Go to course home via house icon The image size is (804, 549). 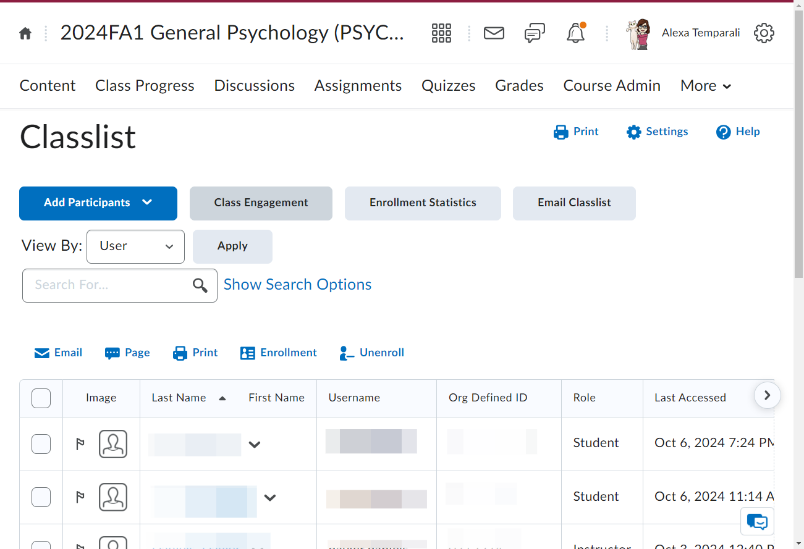(25, 33)
